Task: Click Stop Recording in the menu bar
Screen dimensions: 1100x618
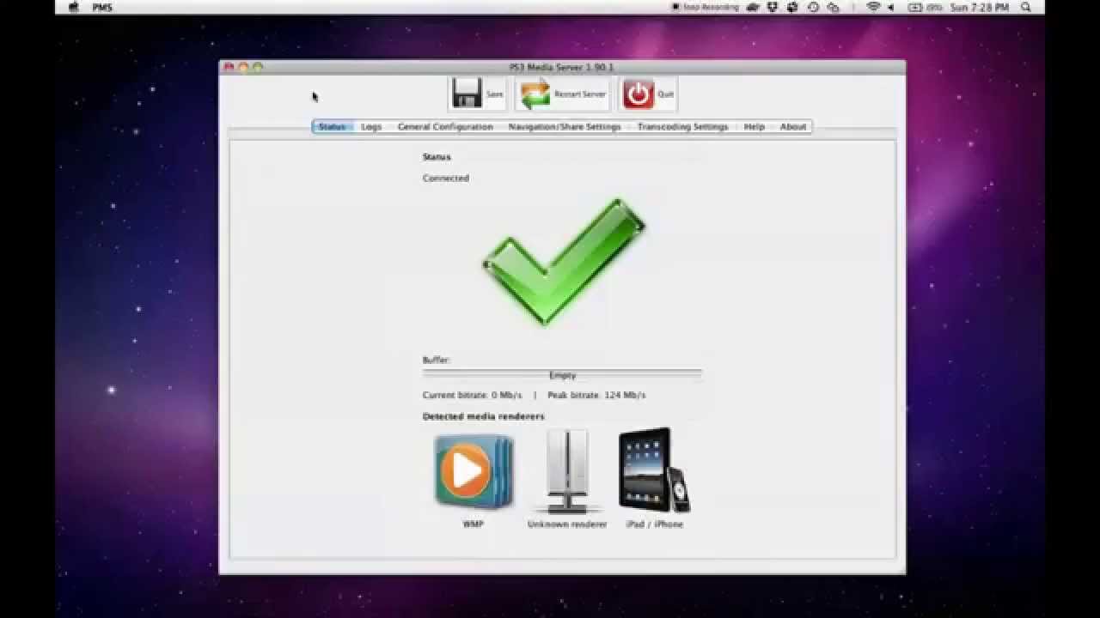Action: (705, 7)
